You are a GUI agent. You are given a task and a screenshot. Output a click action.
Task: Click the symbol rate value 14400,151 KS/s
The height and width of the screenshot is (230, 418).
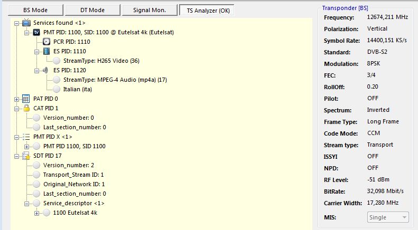point(387,40)
